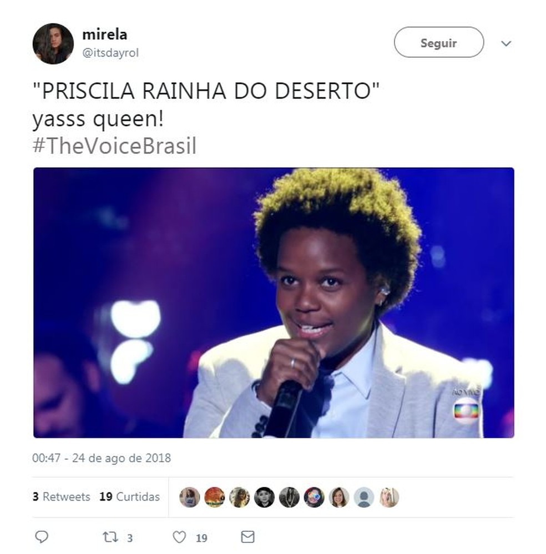The width and height of the screenshot is (546, 554).
Task: Click the gray default-silhouette liker avatar
Action: [364, 497]
